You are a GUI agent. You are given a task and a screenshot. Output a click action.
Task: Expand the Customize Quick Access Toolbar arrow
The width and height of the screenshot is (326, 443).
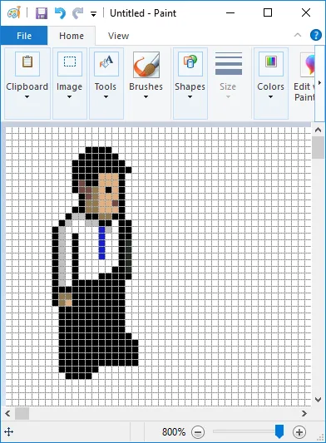pos(93,13)
